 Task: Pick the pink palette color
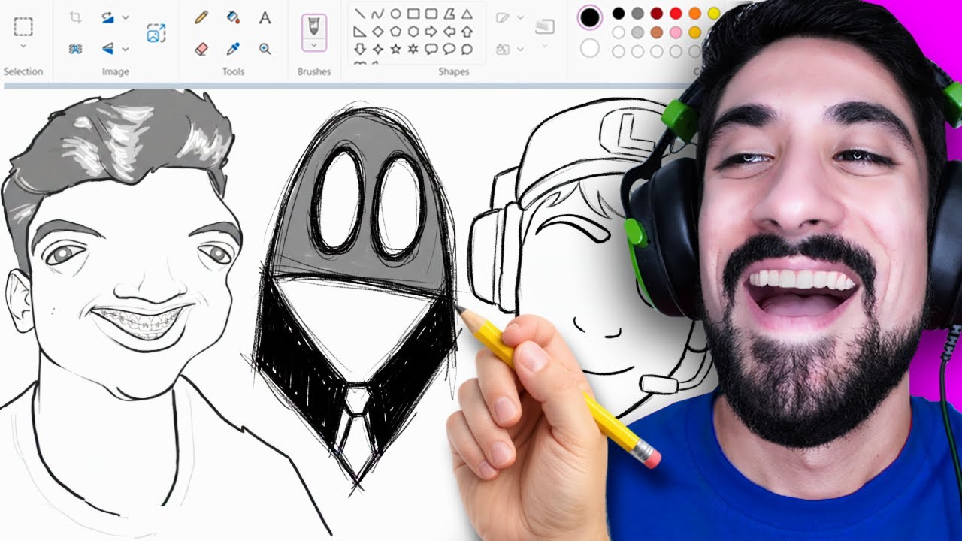(676, 32)
